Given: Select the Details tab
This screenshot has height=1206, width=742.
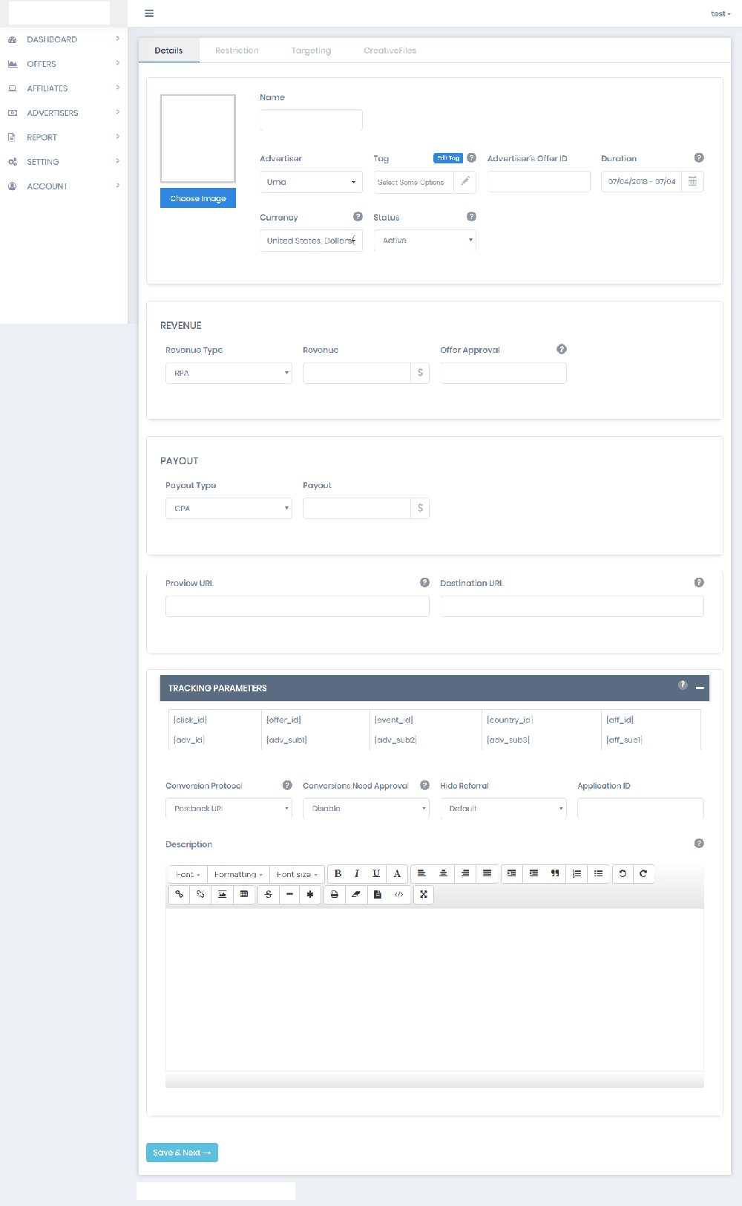Looking at the screenshot, I should (x=168, y=50).
